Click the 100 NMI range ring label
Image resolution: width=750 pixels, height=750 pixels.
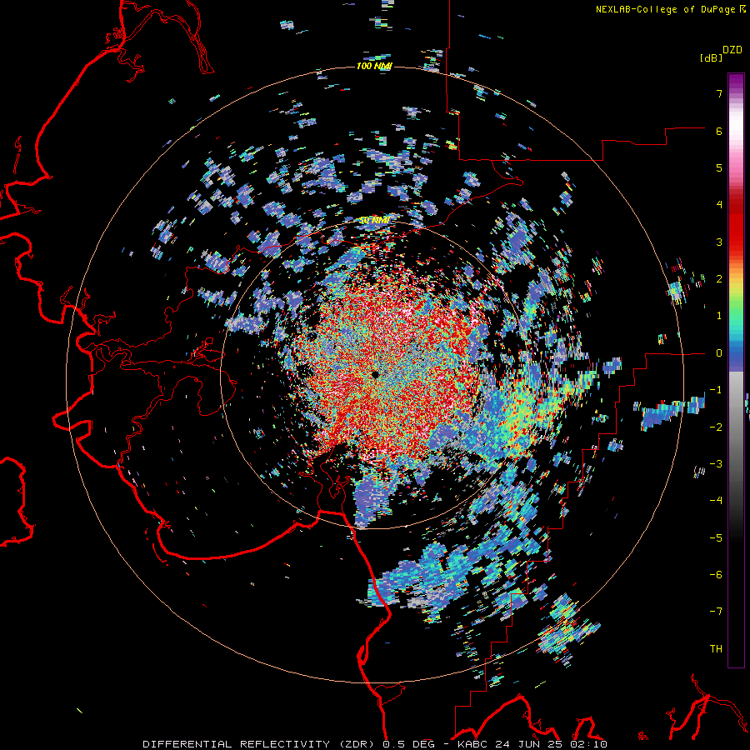click(374, 66)
